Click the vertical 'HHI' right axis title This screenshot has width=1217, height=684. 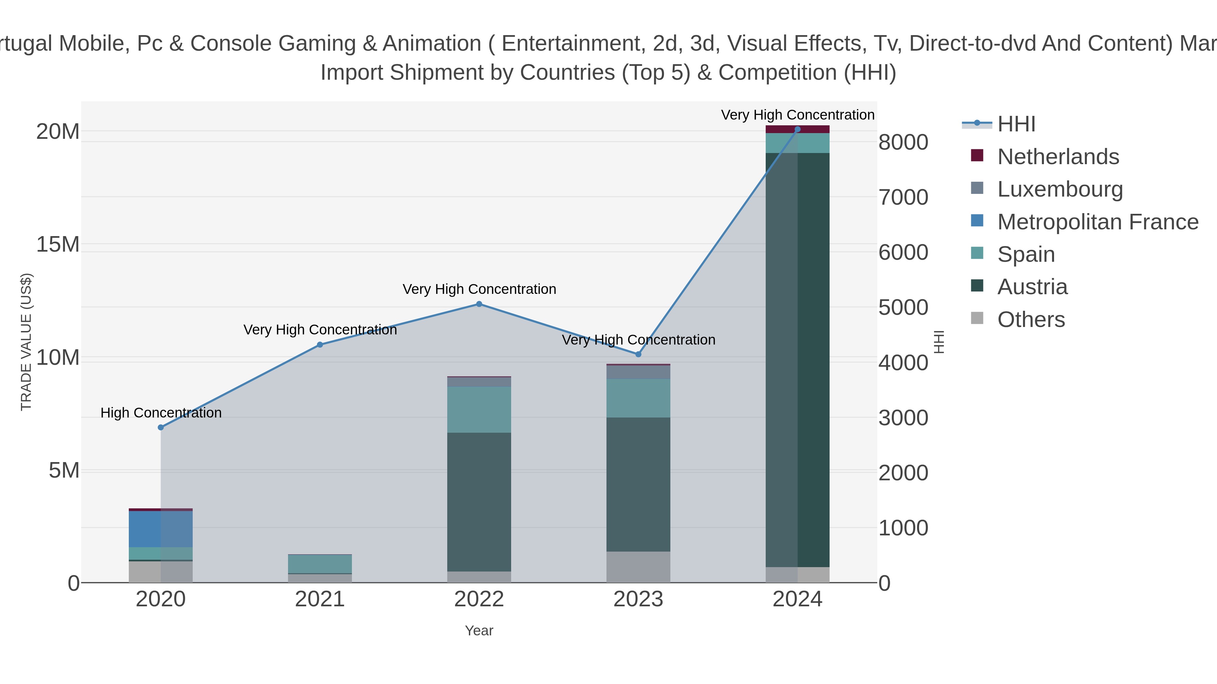click(939, 342)
